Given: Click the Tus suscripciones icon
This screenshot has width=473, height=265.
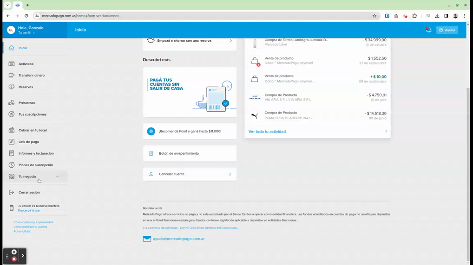Looking at the screenshot, I should [x=12, y=114].
